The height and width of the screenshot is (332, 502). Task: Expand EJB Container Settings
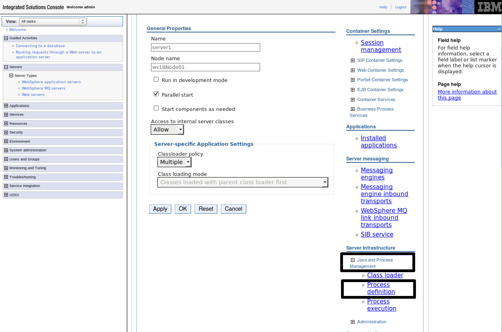pos(353,90)
